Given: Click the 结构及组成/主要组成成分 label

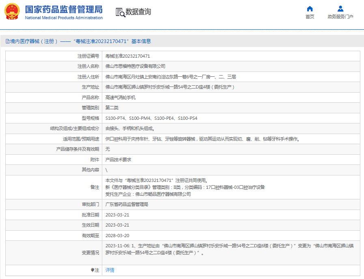Looking at the screenshot, I should coord(75,128).
